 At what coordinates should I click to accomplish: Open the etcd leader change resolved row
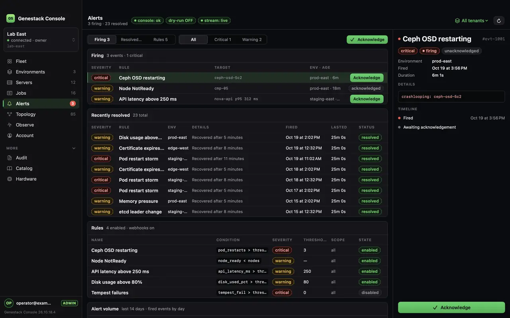237,212
